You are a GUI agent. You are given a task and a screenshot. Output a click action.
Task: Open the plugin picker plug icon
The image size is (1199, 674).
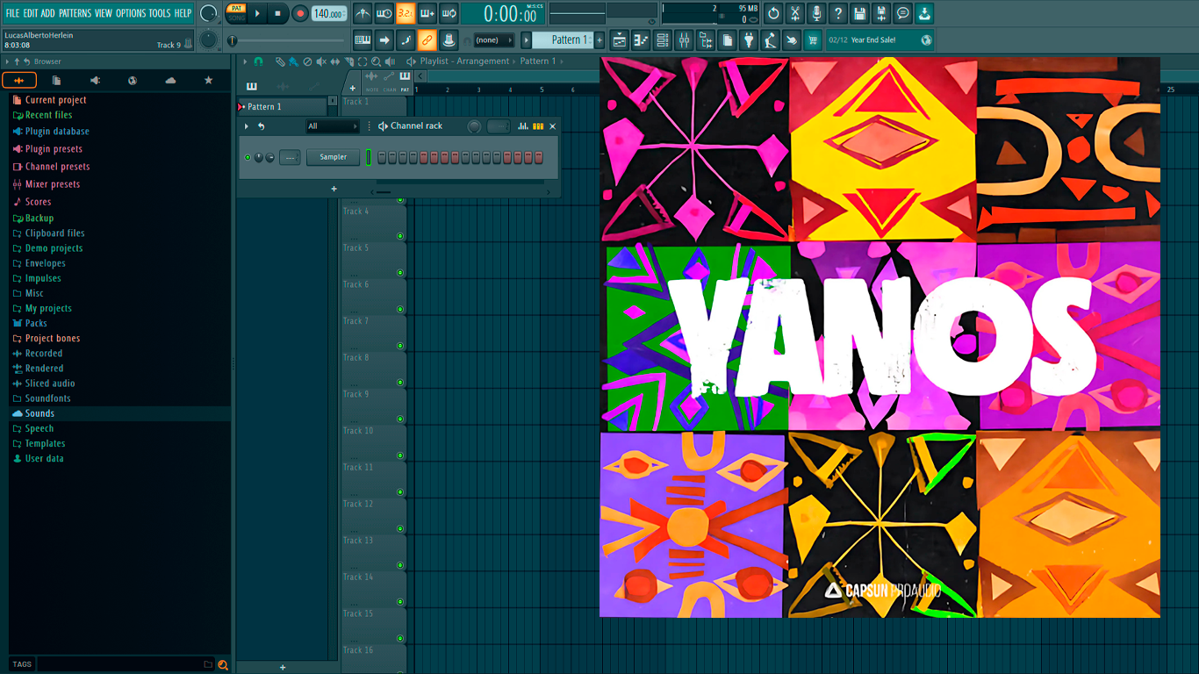749,39
